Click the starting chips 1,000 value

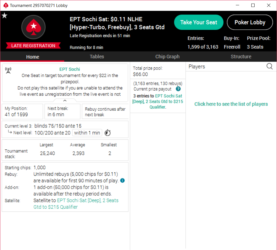pyautogui.click(x=40, y=167)
